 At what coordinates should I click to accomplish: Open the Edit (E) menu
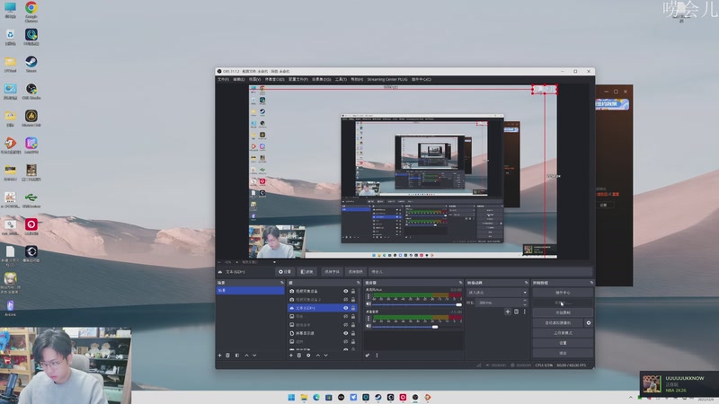tap(238, 79)
